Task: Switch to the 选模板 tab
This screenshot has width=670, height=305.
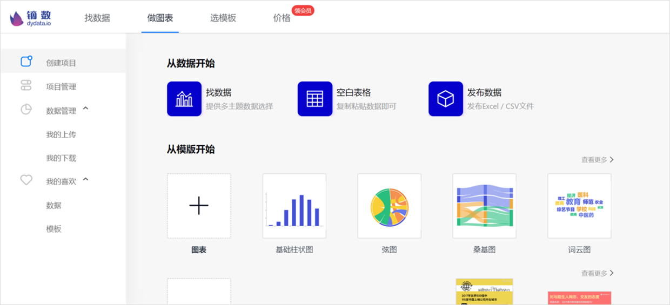Action: click(x=223, y=18)
